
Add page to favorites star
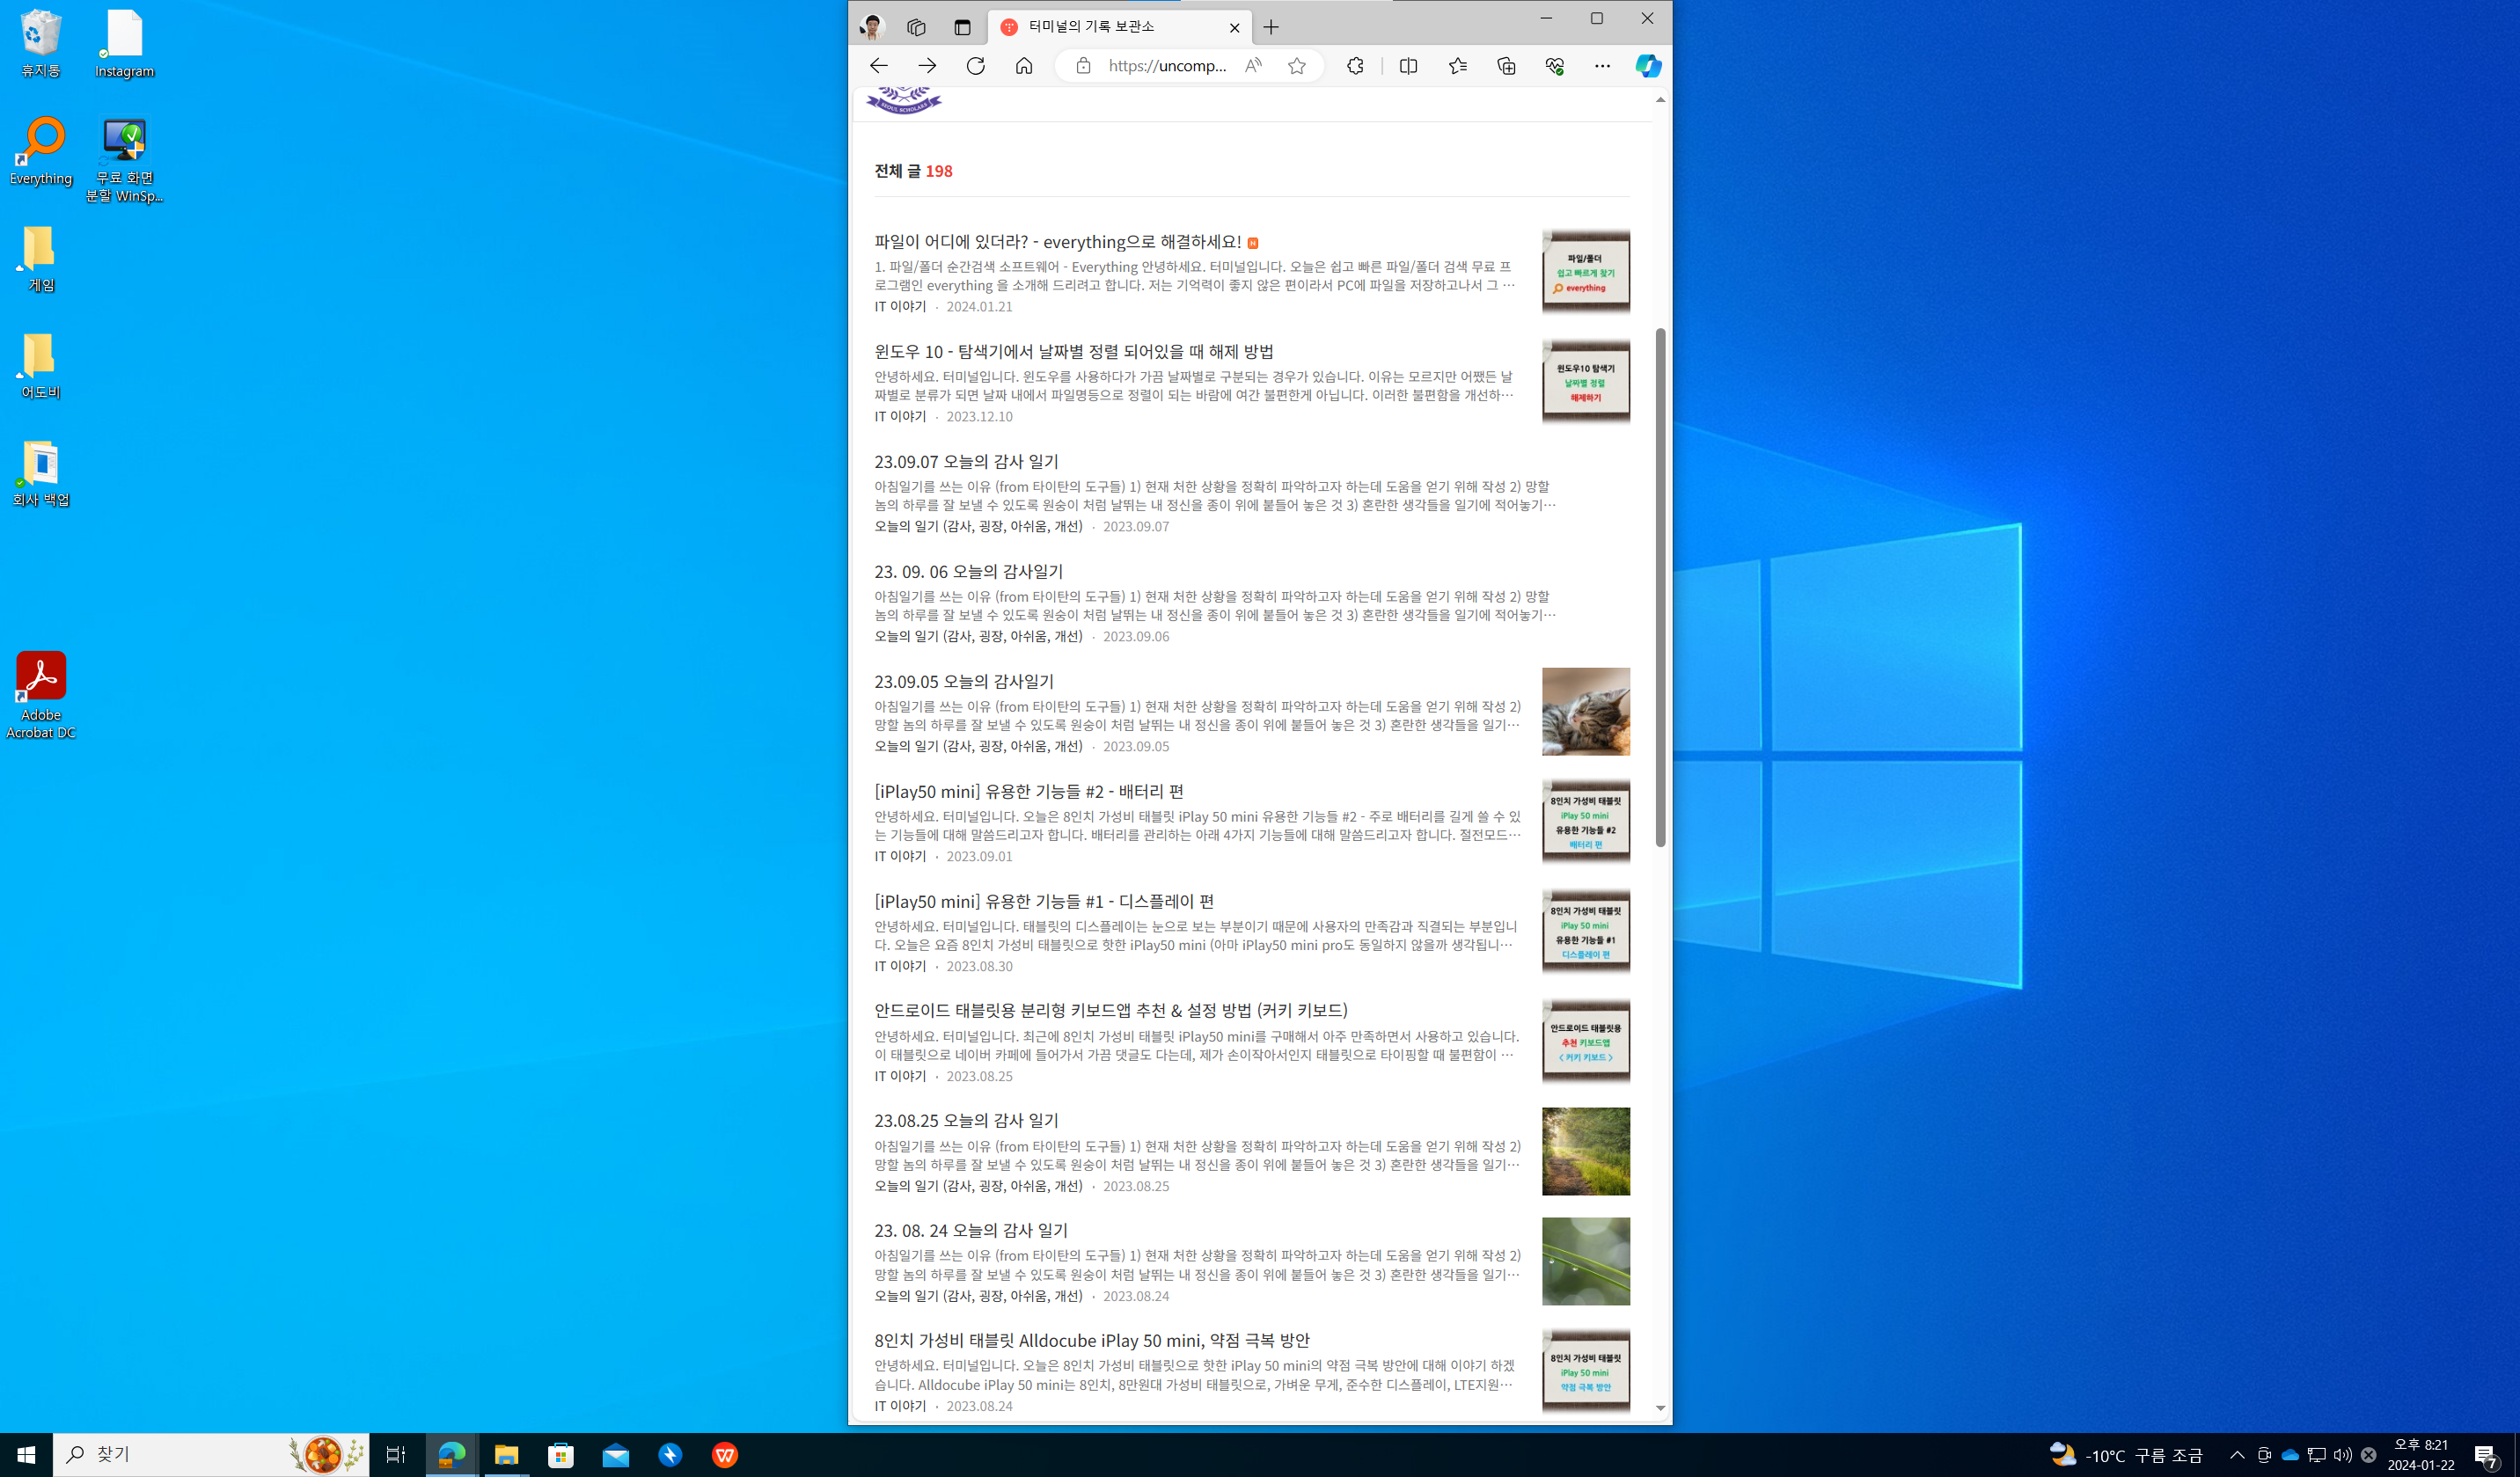pos(1296,66)
